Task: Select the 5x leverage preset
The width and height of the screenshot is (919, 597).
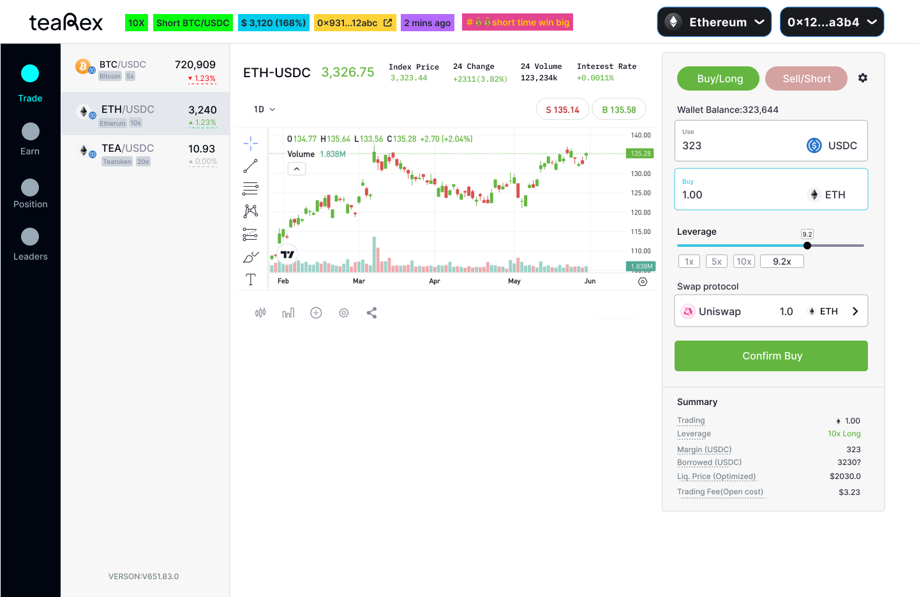Action: click(x=716, y=262)
